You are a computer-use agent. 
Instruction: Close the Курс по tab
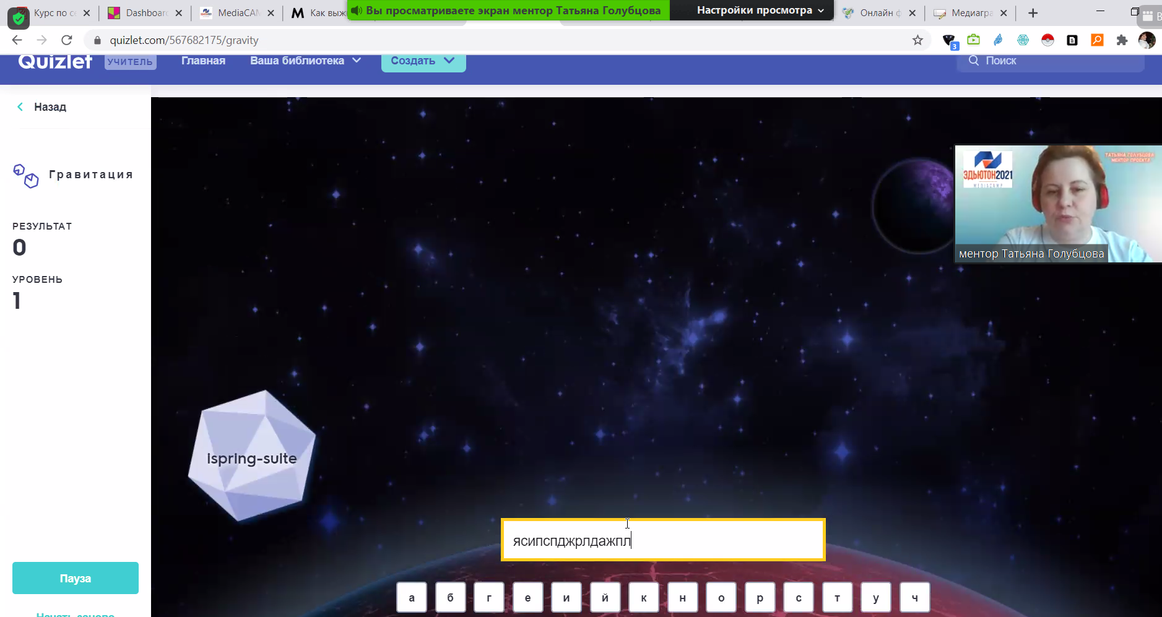click(x=86, y=13)
